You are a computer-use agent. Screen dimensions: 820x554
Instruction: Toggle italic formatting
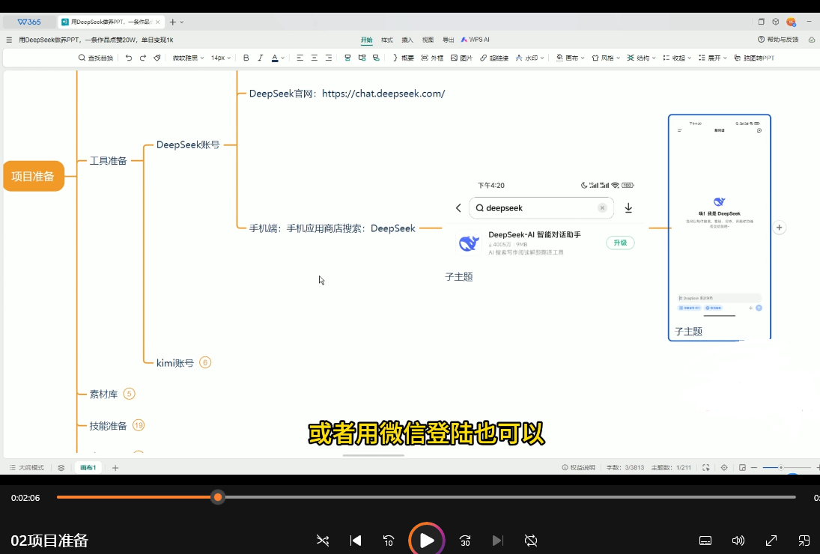[260, 58]
